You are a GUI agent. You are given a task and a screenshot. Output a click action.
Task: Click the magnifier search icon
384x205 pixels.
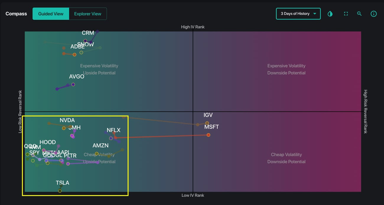point(359,14)
